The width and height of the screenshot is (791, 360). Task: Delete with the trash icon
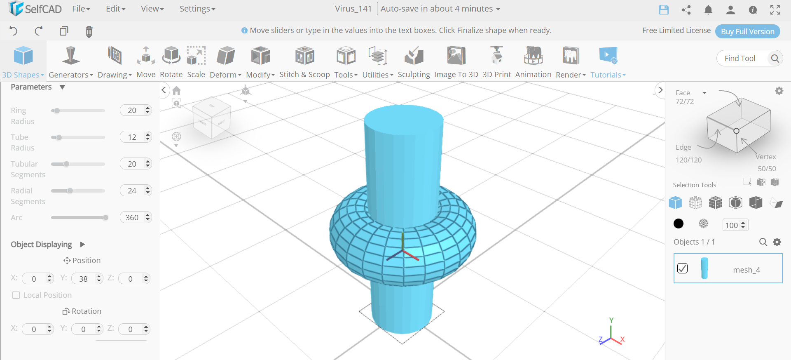[x=89, y=31]
